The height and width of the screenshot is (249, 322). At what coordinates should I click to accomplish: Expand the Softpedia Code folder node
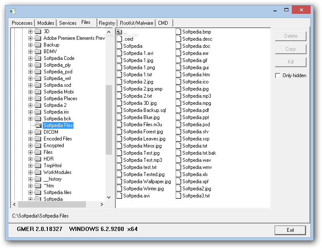[x=30, y=58]
